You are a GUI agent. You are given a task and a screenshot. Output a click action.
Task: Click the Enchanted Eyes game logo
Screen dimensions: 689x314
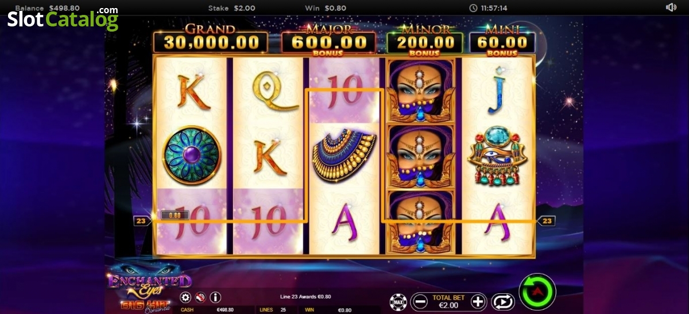[x=149, y=279]
